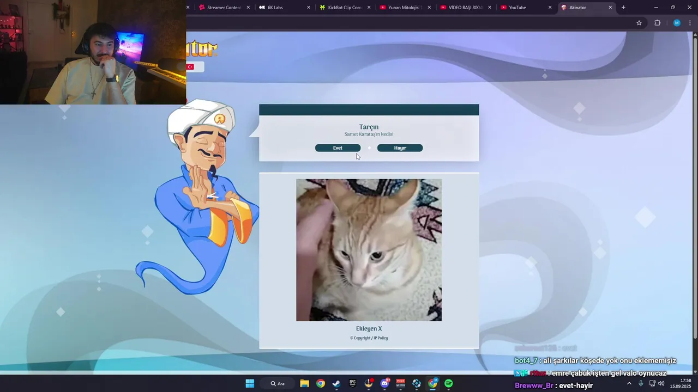
Task: Close the Yunan Mitolojisi tab
Action: 429,8
